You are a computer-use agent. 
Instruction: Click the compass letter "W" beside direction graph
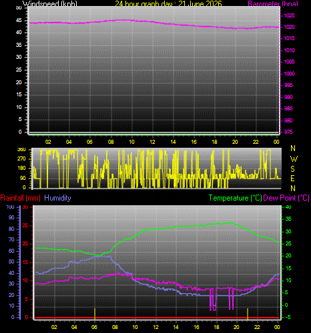[294, 159]
